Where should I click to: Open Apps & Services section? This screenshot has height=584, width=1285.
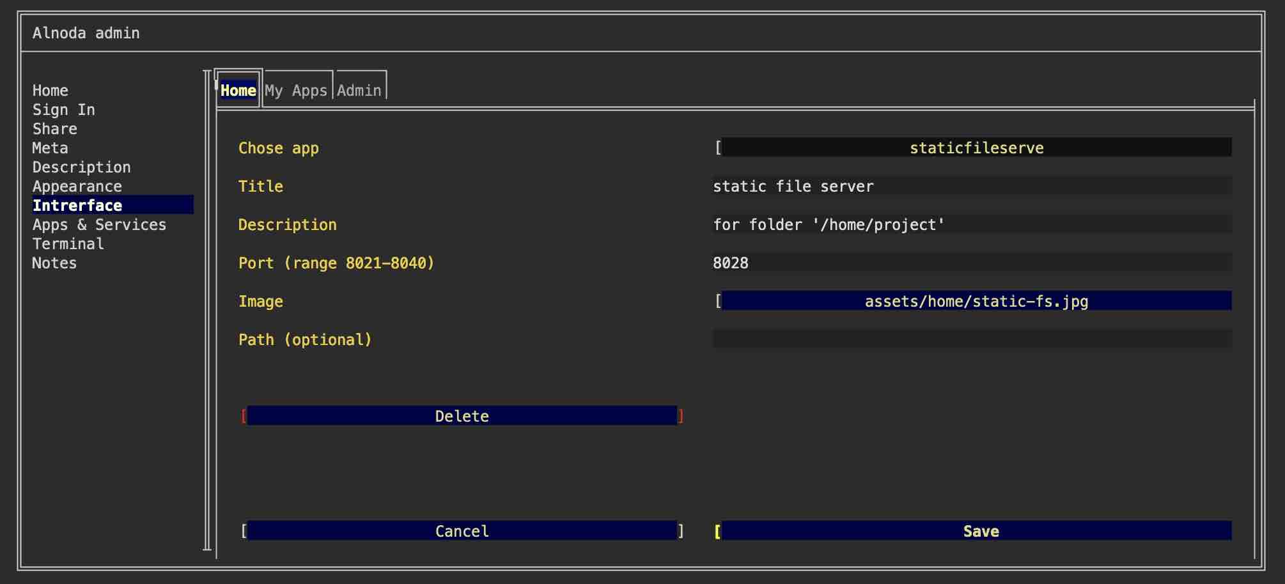100,225
